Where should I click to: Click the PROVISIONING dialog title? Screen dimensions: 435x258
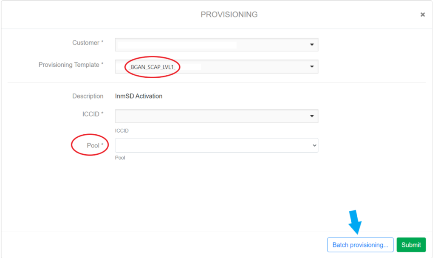(x=229, y=14)
